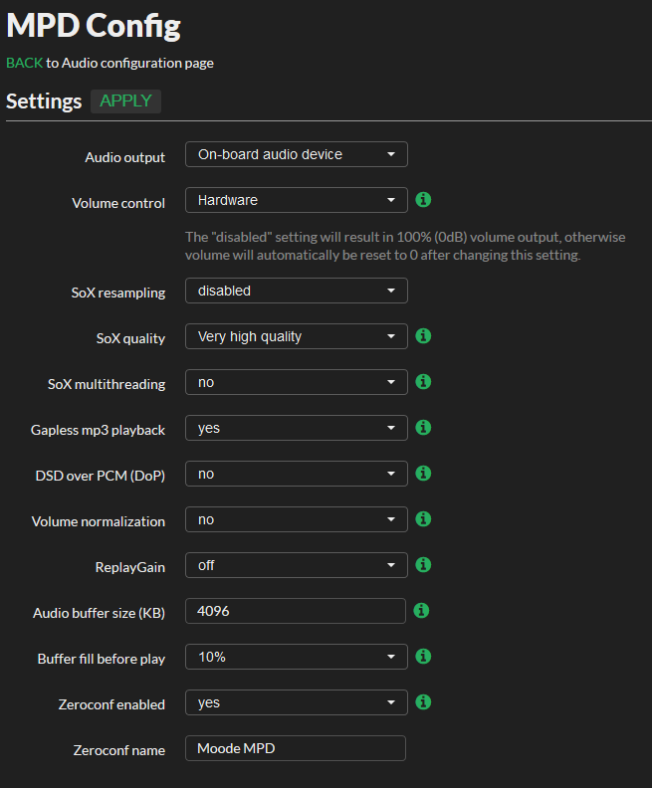Change SoX quality dropdown selection
The image size is (652, 788).
tap(296, 336)
